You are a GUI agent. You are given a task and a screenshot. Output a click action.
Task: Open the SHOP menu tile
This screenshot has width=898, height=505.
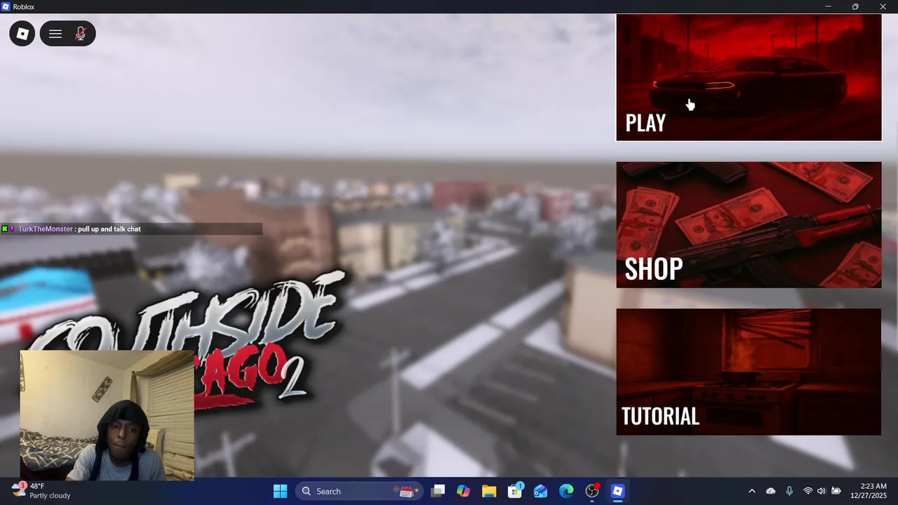tap(749, 225)
